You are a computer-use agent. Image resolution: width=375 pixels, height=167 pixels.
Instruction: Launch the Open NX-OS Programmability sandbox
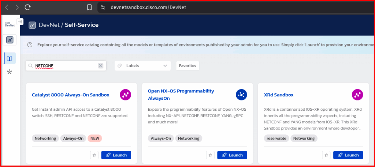click(x=232, y=155)
